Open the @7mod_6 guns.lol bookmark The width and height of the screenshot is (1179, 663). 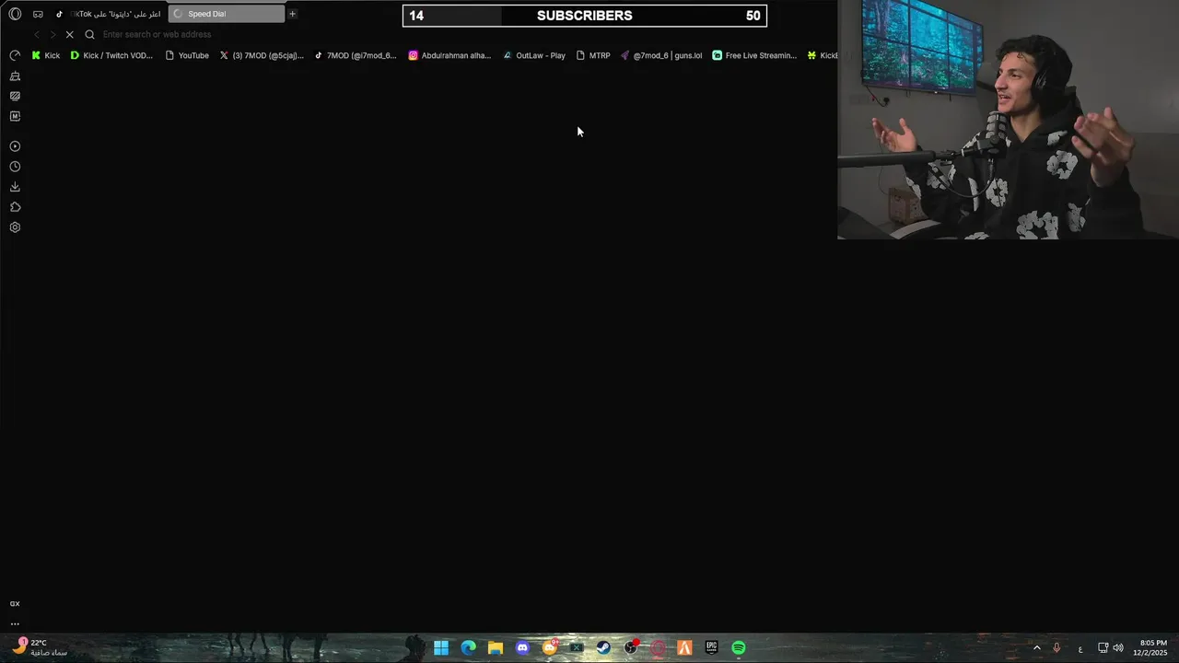coord(661,55)
